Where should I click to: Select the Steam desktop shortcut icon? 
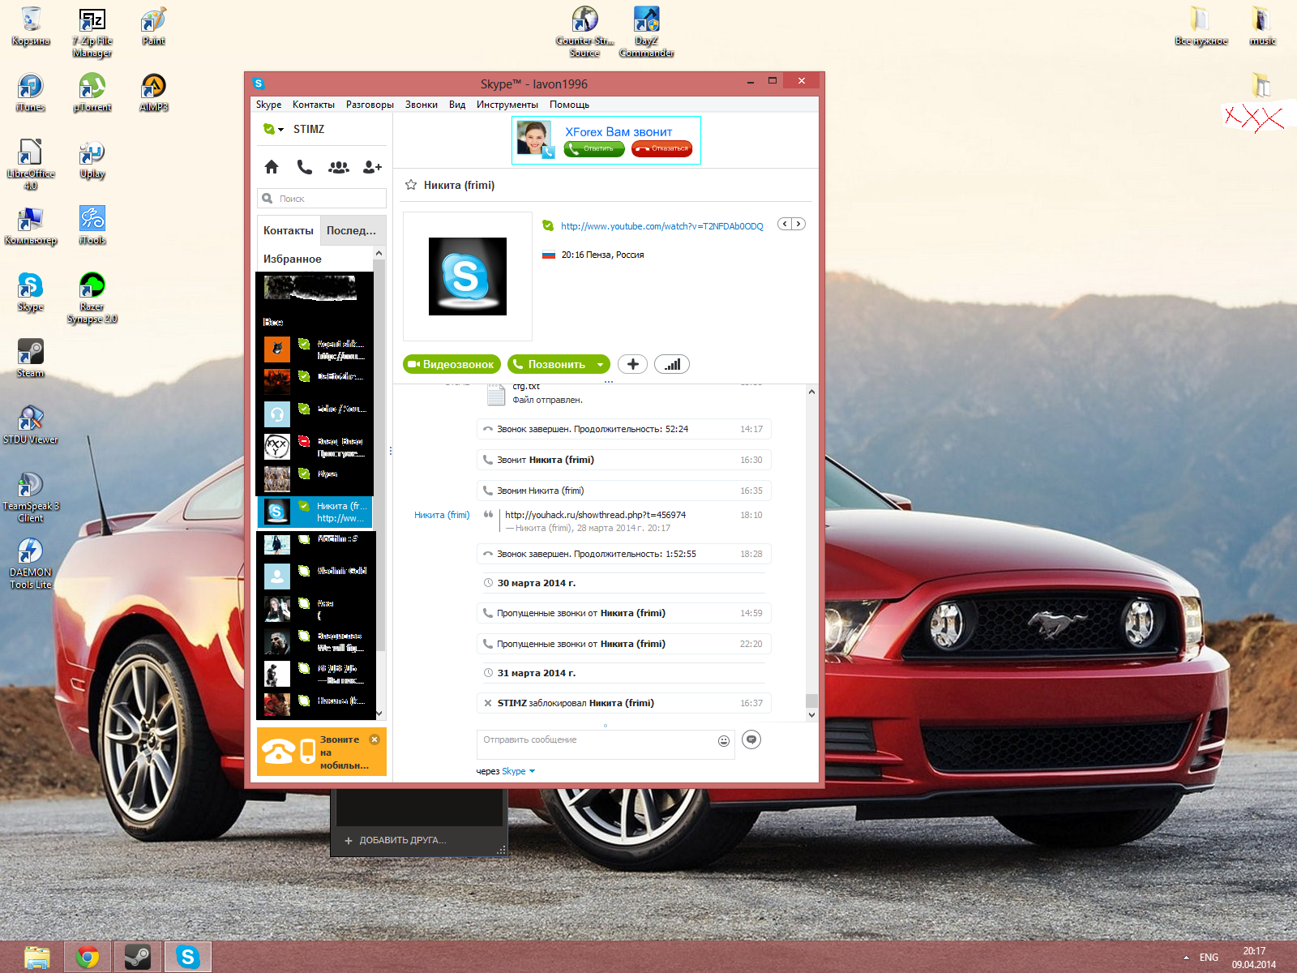coord(31,358)
